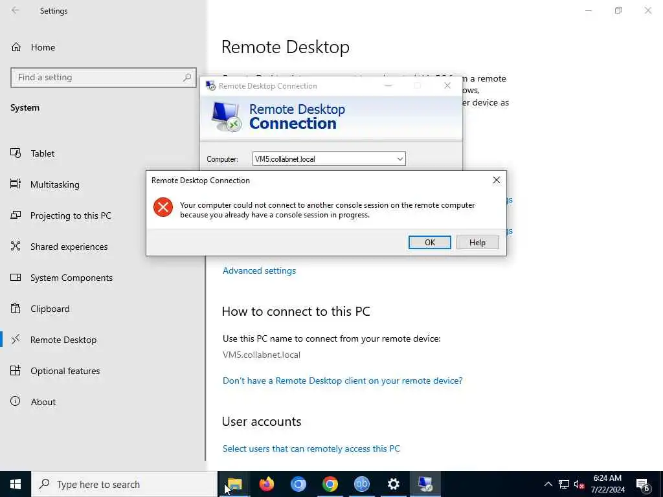Click the PC name VM5.collabnet.local text
663x497 pixels.
point(262,355)
